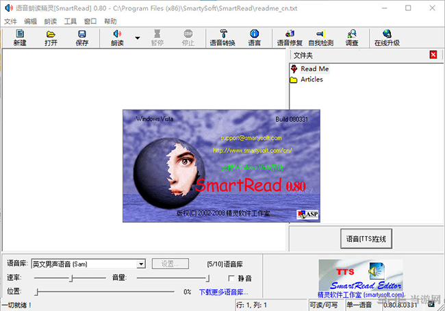445x311 pixels.
Task: Open the 朗读 menu
Action: tap(51, 21)
